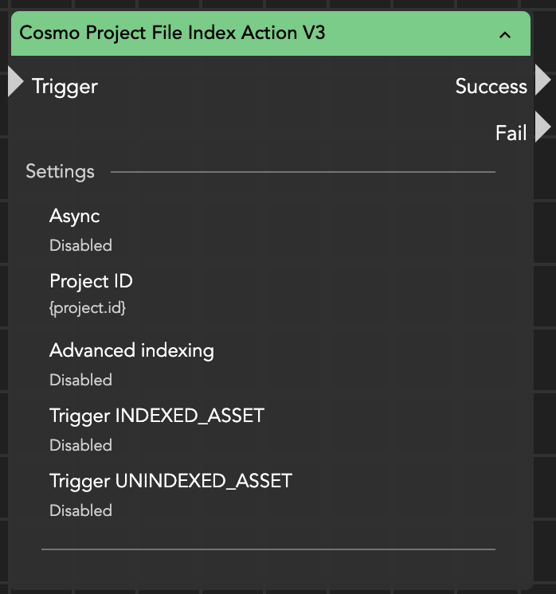556x594 pixels.
Task: Toggle the Trigger INDEXED_ASSET Disabled value
Action: (x=80, y=445)
